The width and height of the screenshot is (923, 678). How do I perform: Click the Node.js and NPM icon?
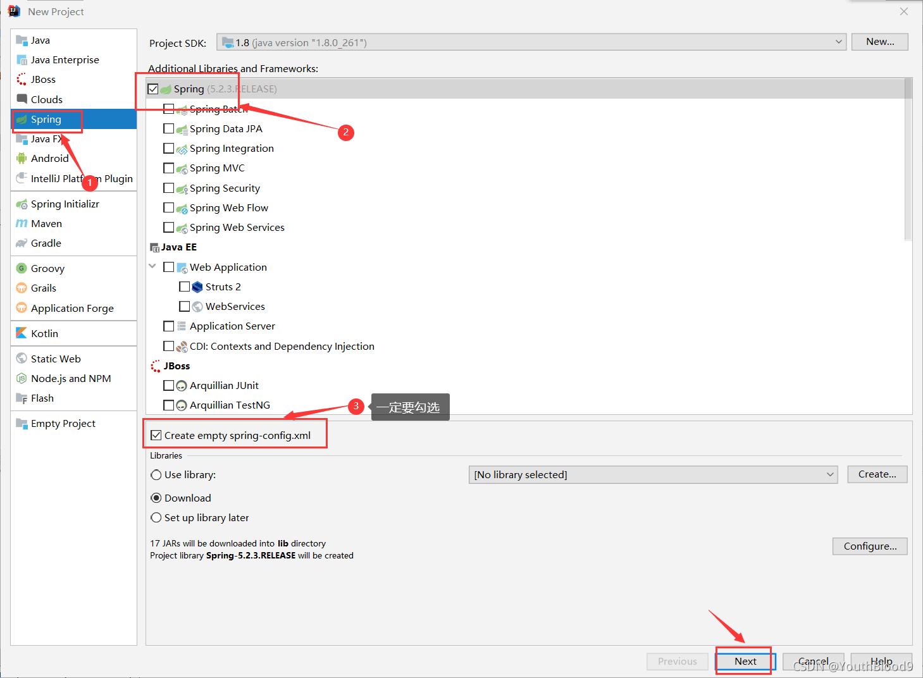(22, 379)
